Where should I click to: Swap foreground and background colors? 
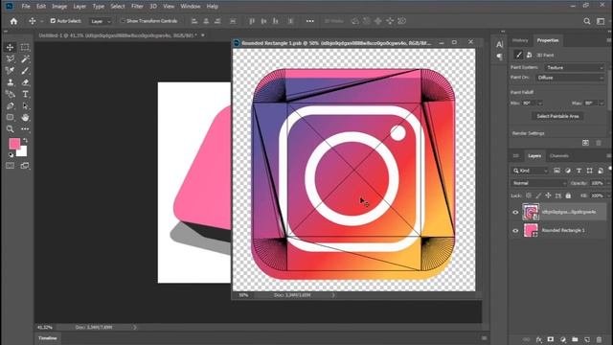point(26,141)
